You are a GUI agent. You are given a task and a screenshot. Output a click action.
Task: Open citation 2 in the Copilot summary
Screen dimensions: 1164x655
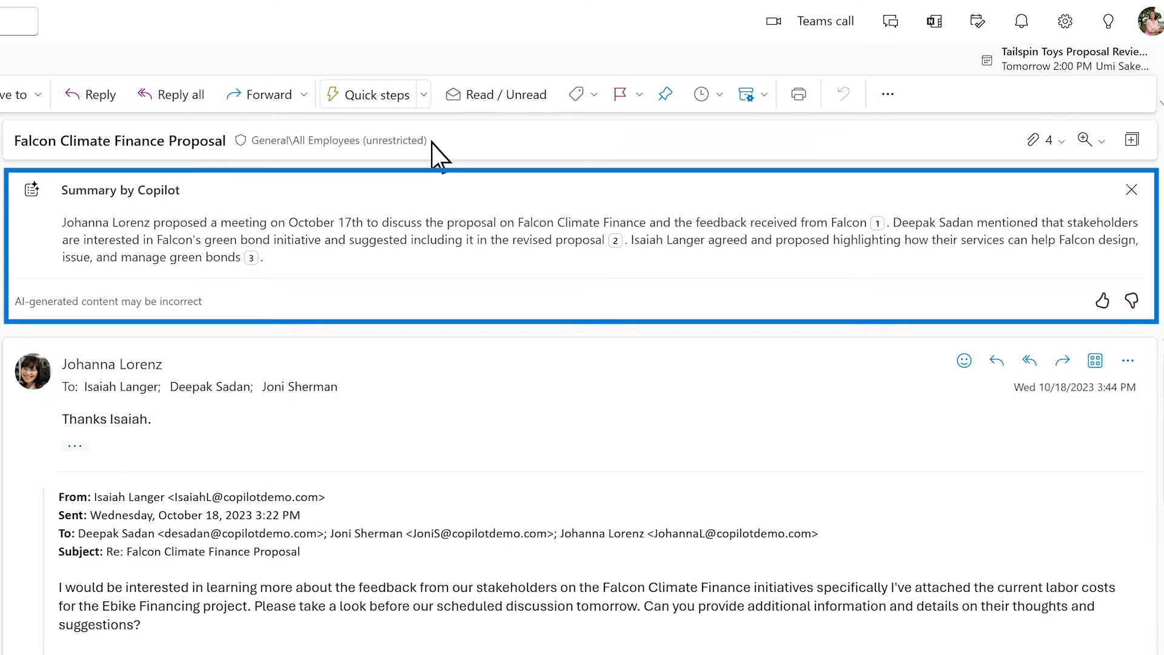click(x=615, y=240)
